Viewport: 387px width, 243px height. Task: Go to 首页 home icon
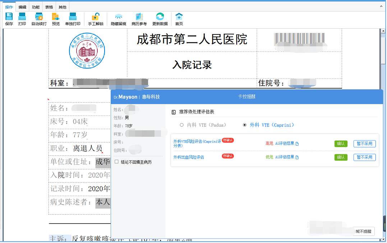tap(179, 17)
